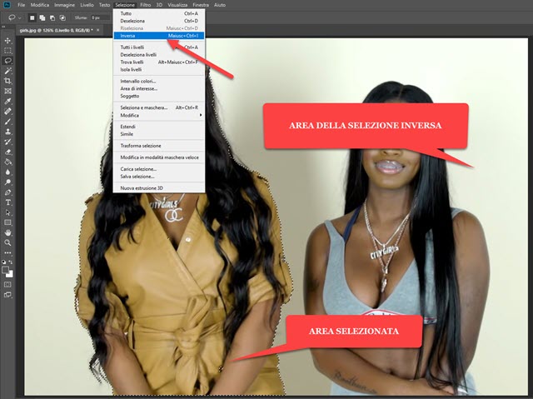This screenshot has height=399, width=533.
Task: Select the Brush tool
Action: (7, 122)
